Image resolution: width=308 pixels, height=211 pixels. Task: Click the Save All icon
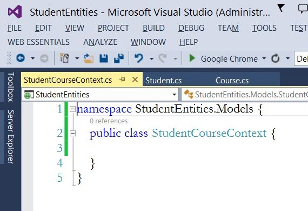click(x=119, y=58)
